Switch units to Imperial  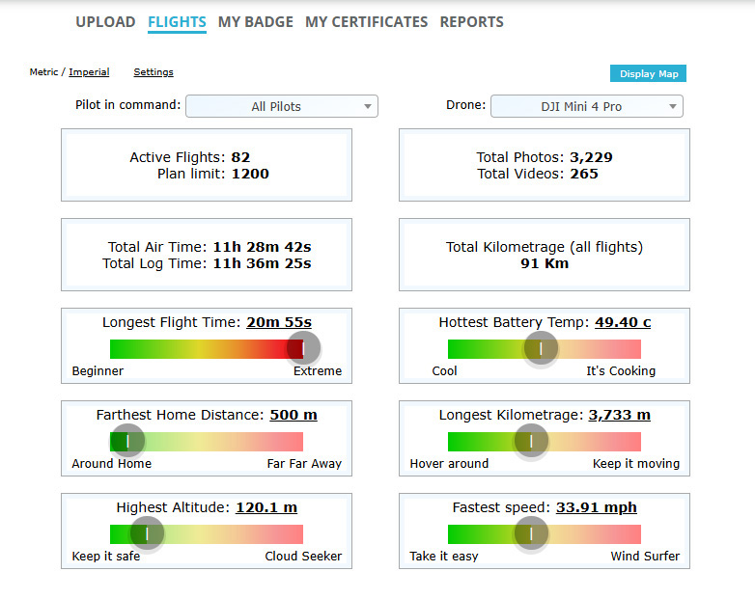pos(89,72)
